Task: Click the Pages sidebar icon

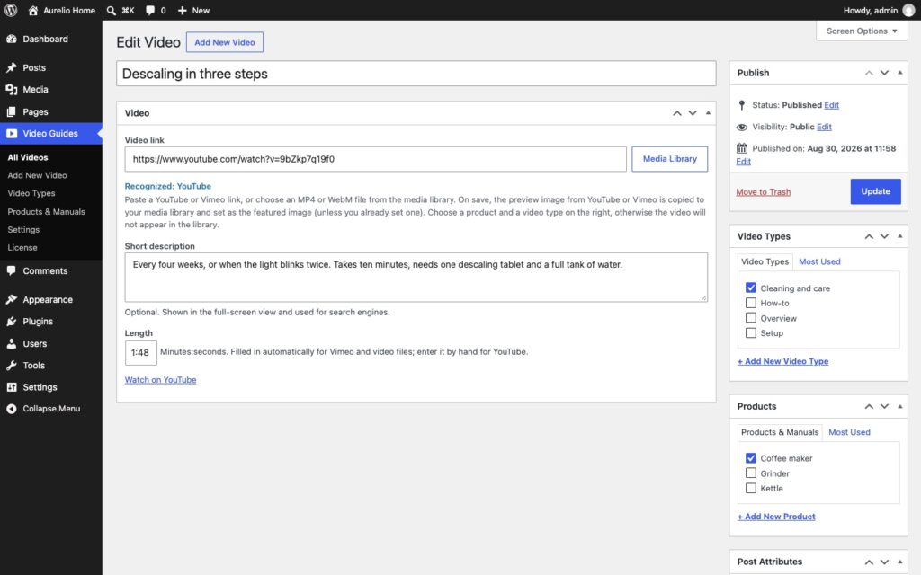Action: (12, 111)
